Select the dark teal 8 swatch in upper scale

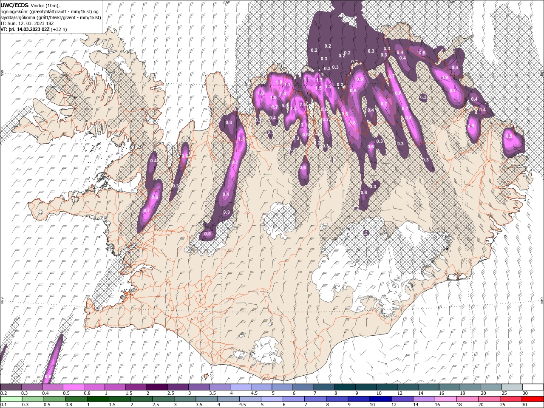[345, 387]
